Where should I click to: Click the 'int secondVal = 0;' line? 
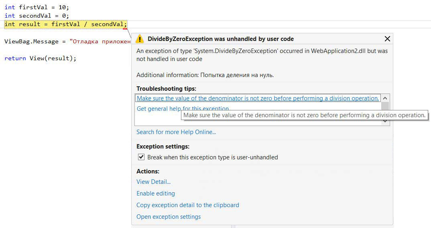click(37, 16)
